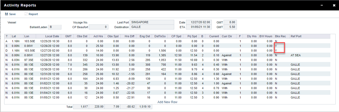Image resolution: width=339 pixels, height=112 pixels.
Task: Select the Last Port SINGAPORE field
Action: click(152, 22)
